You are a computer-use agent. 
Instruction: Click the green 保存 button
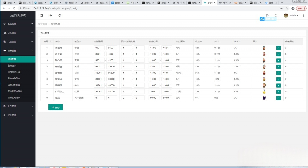(56, 107)
